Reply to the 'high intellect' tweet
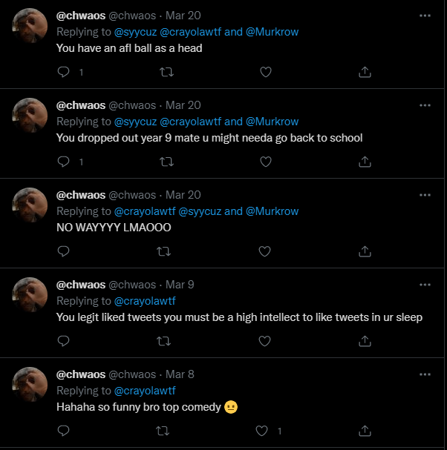The image size is (447, 450). click(x=64, y=341)
